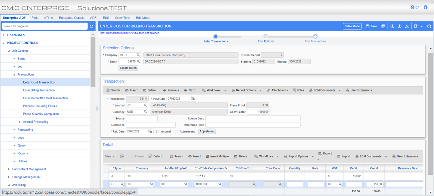Expand the Forecasting tree node
Image resolution: width=434 pixels, height=196 pixels.
pos(14,130)
